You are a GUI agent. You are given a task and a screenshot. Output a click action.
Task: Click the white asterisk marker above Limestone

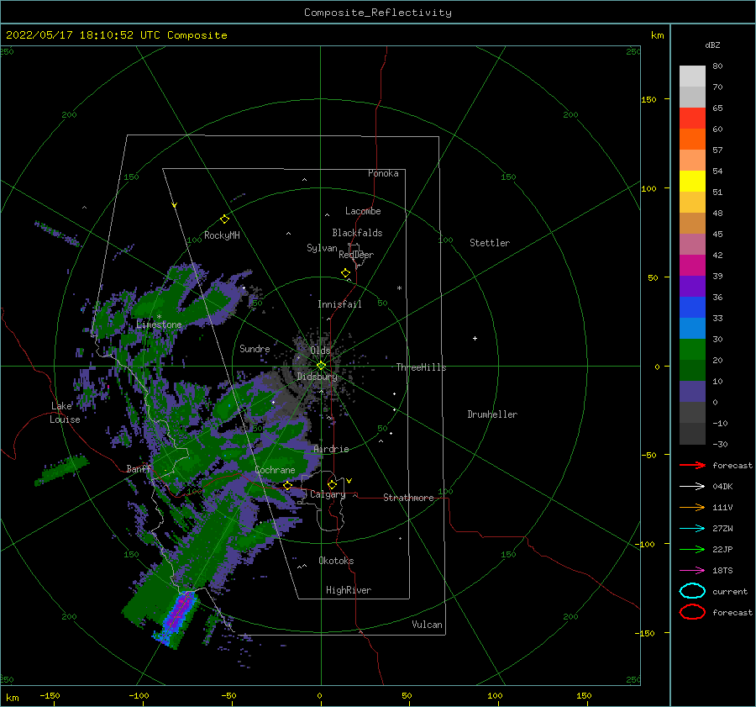(x=159, y=317)
